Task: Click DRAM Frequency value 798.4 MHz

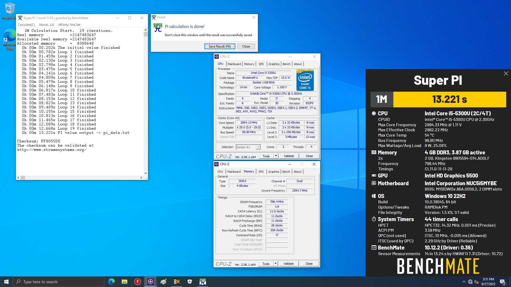Action: pos(277,202)
